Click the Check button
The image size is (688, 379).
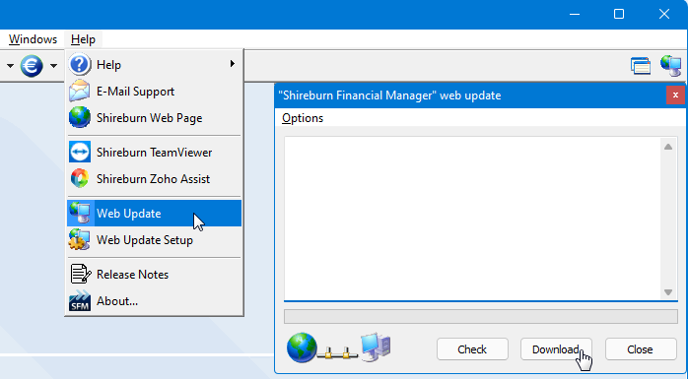[x=472, y=349]
